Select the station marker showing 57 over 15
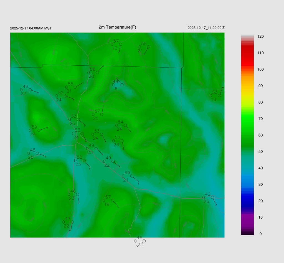The height and width of the screenshot is (263, 284). pos(120,44)
